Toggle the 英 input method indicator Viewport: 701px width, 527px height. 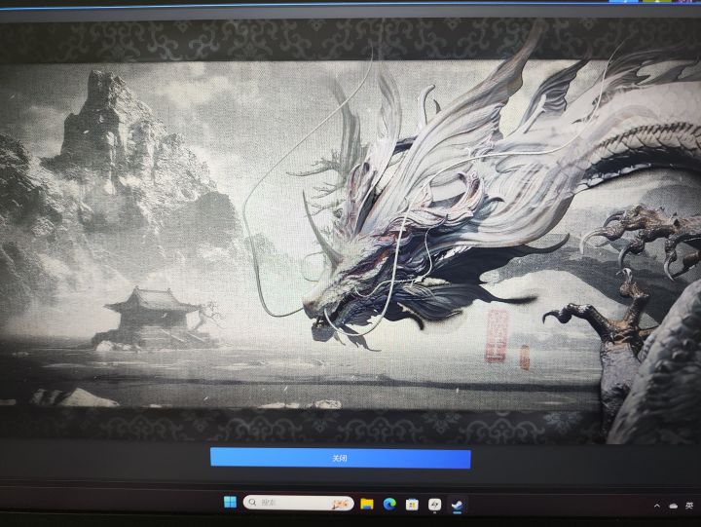click(689, 506)
